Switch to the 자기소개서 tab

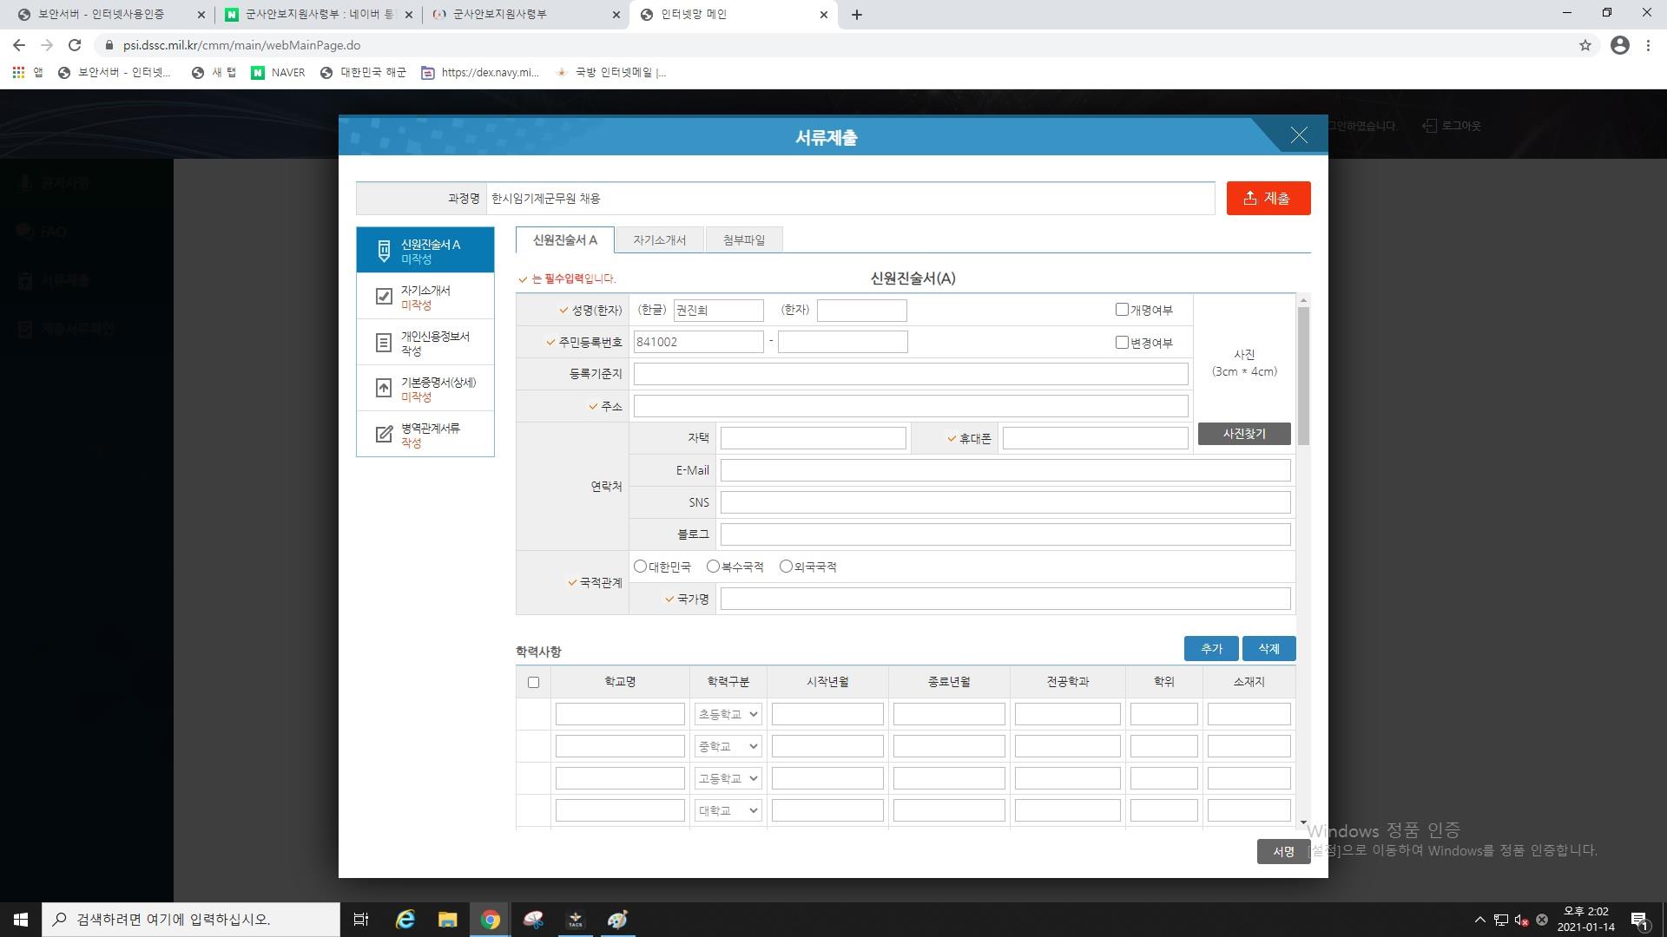point(659,240)
